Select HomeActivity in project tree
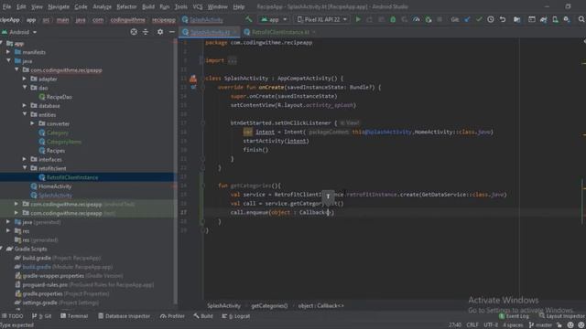The image size is (586, 329). point(55,186)
